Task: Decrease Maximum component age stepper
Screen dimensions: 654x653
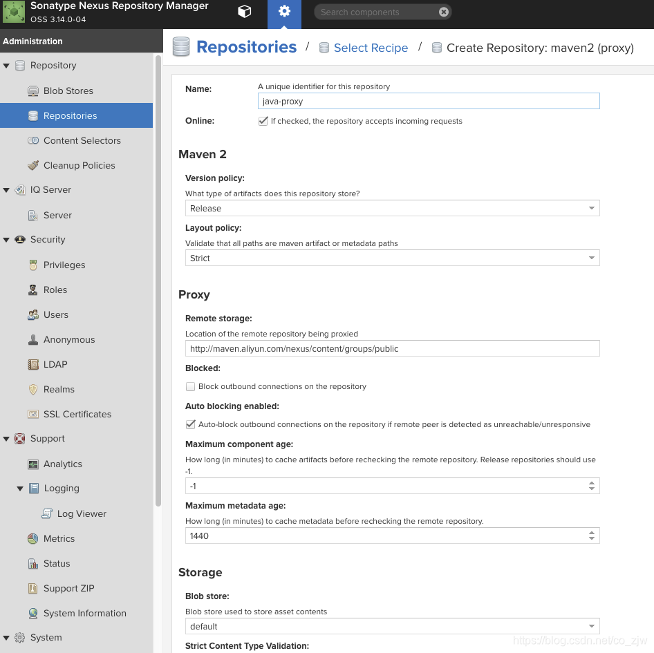Action: pos(592,489)
